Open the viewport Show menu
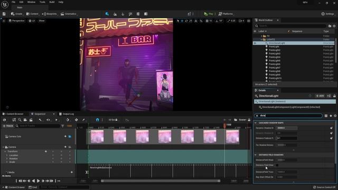This screenshot has height=190, width=338. 42,21
